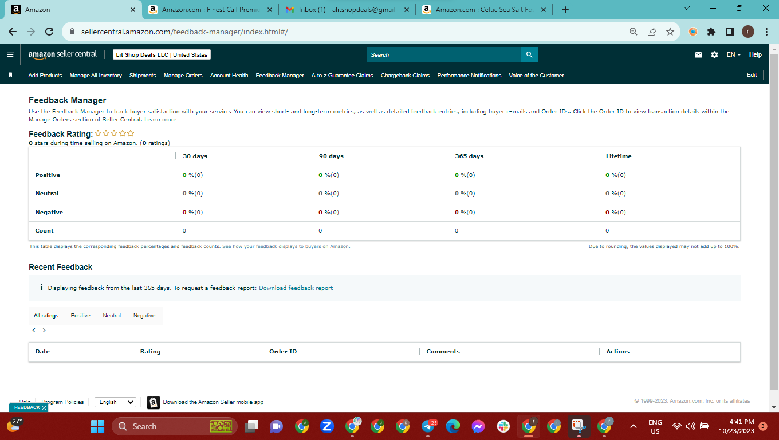The height and width of the screenshot is (440, 779).
Task: Click the Edit navigation button
Action: pos(752,75)
